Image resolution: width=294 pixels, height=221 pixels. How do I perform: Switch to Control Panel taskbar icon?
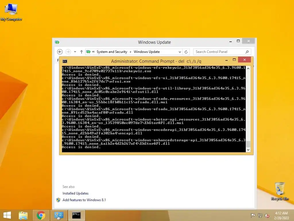[x=59, y=215]
